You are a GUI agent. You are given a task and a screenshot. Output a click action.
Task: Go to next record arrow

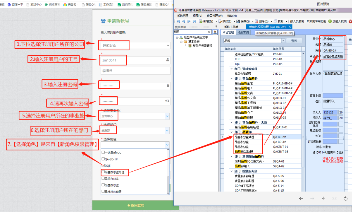point(189,21)
